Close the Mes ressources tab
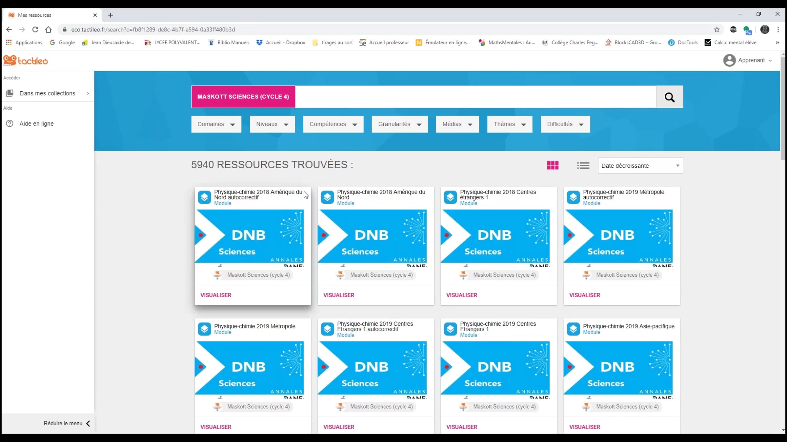This screenshot has width=787, height=442. (95, 15)
